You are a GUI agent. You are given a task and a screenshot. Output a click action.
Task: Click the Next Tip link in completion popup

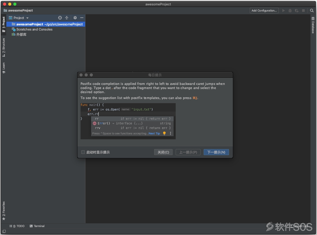154,133
